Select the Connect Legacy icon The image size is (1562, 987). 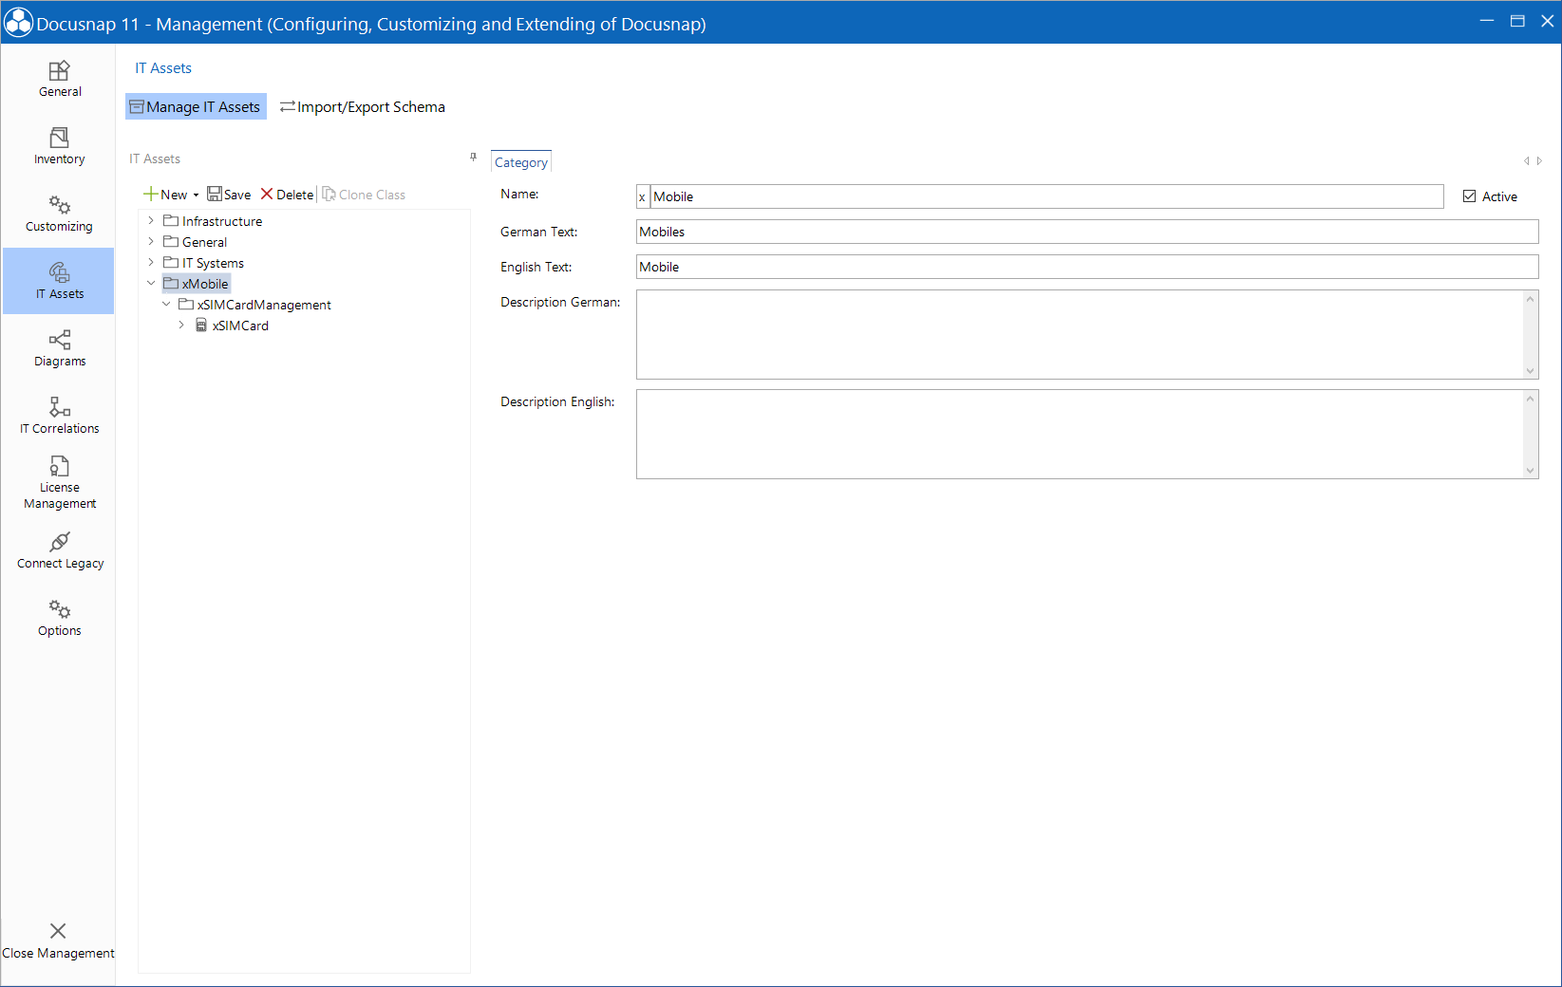(59, 549)
